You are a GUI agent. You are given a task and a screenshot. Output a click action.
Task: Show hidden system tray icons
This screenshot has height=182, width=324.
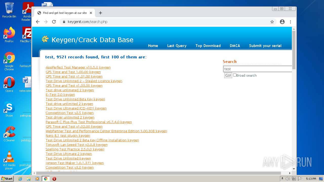282,179
